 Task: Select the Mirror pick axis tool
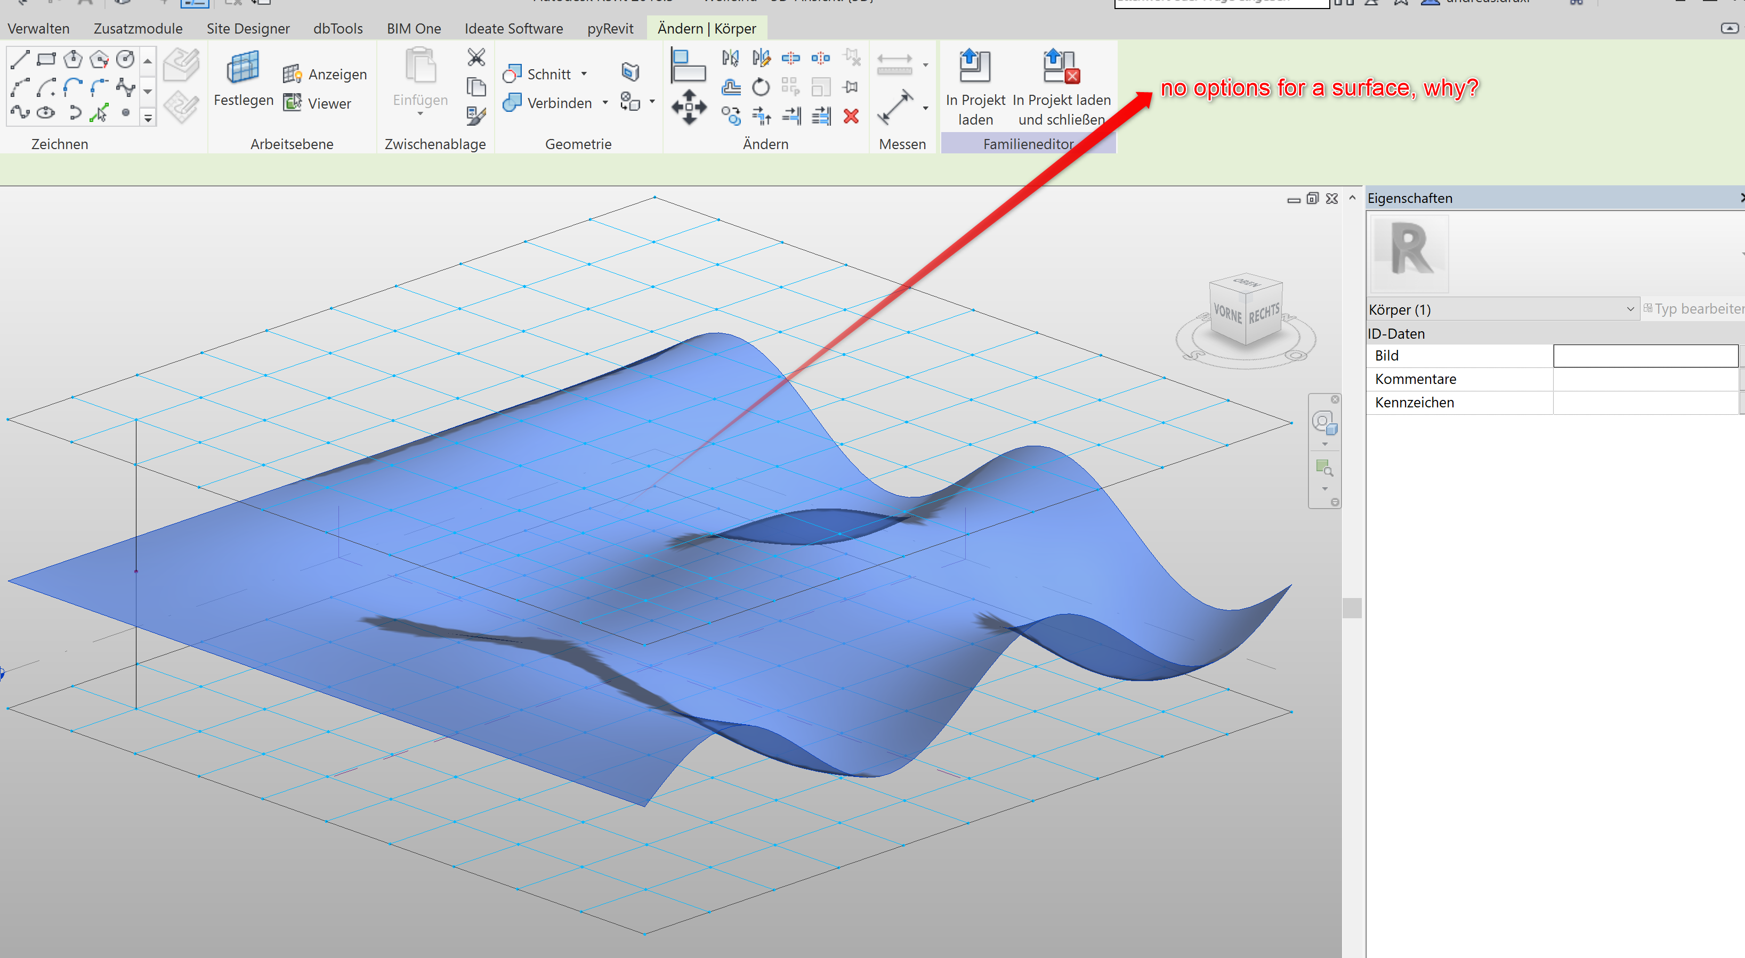point(730,58)
